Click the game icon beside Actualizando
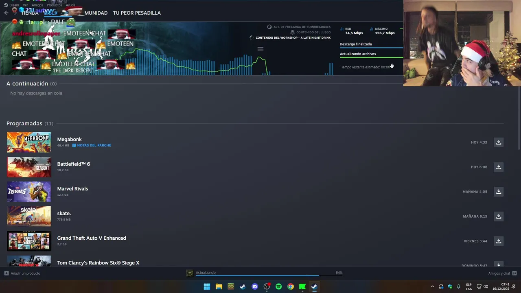 coord(190,273)
